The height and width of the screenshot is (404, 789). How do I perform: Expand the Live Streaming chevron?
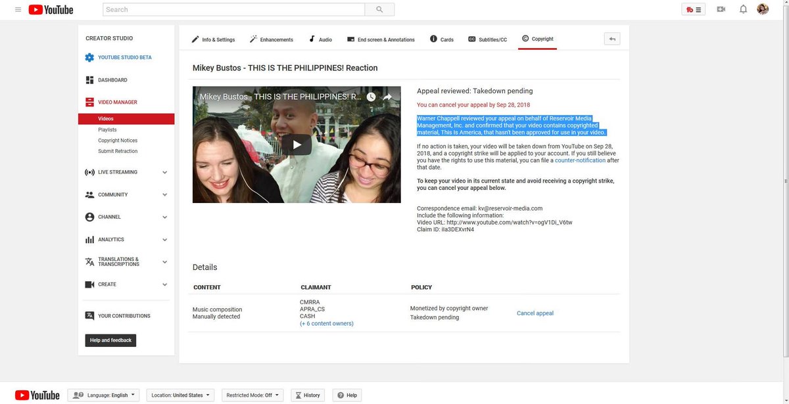click(x=164, y=173)
